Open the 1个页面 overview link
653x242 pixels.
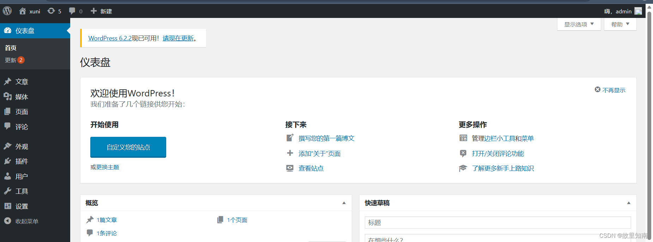[237, 220]
